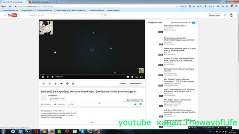The width and height of the screenshot is (239, 134).
Task: Open the cards info icon tool
Action: tap(67, 83)
